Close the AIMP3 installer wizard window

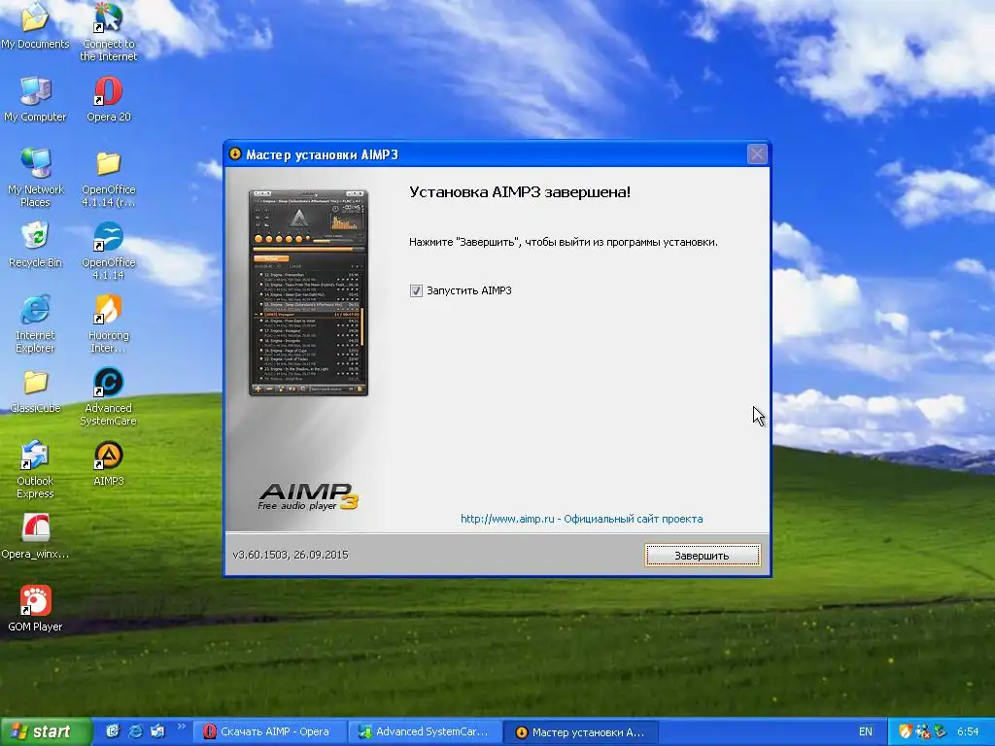(x=757, y=154)
